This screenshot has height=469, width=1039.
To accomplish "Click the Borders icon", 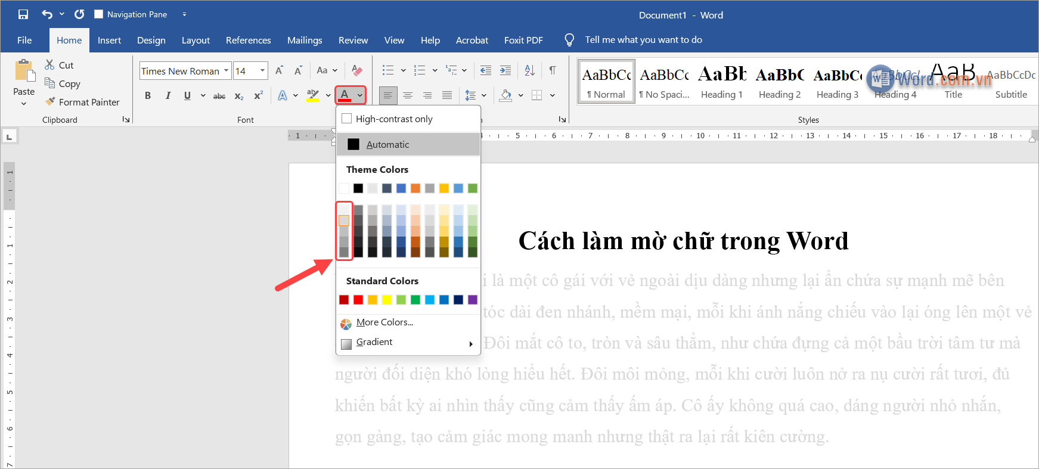I will (537, 95).
